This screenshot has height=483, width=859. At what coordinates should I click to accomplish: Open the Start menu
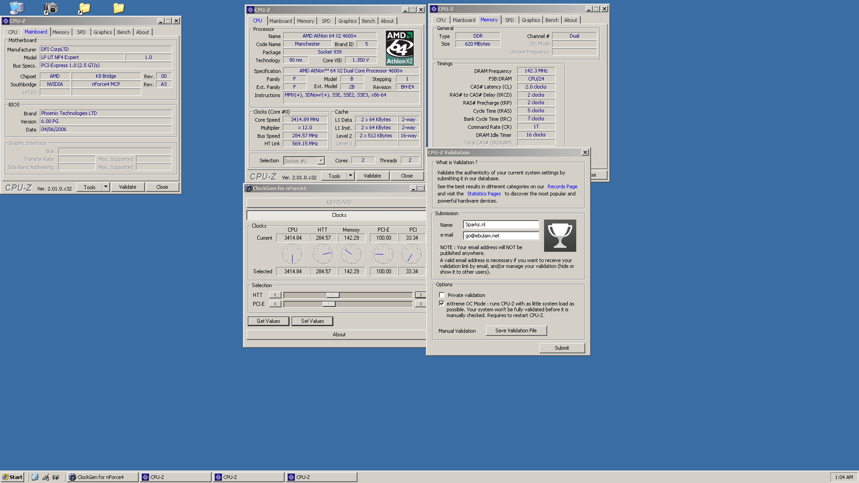click(12, 477)
